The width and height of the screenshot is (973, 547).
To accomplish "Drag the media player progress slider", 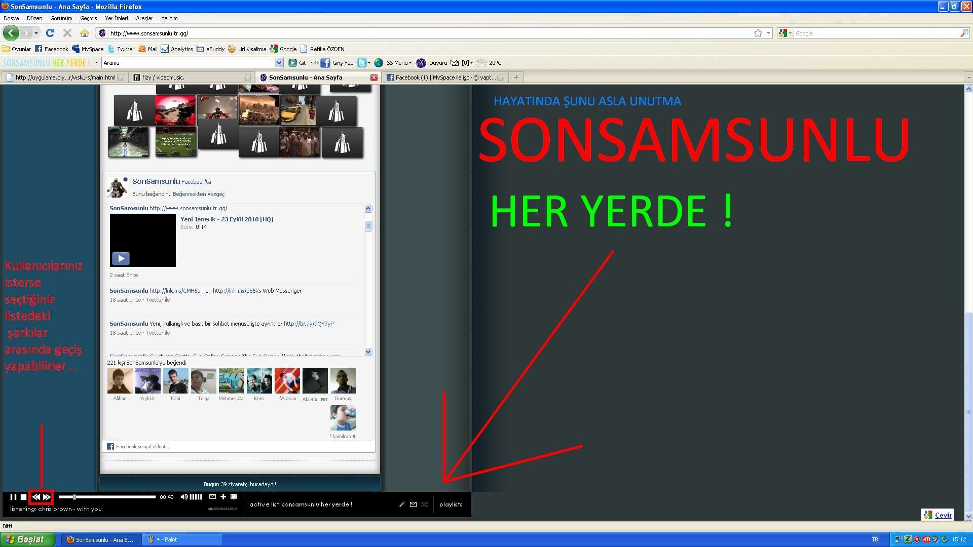I will click(x=71, y=497).
